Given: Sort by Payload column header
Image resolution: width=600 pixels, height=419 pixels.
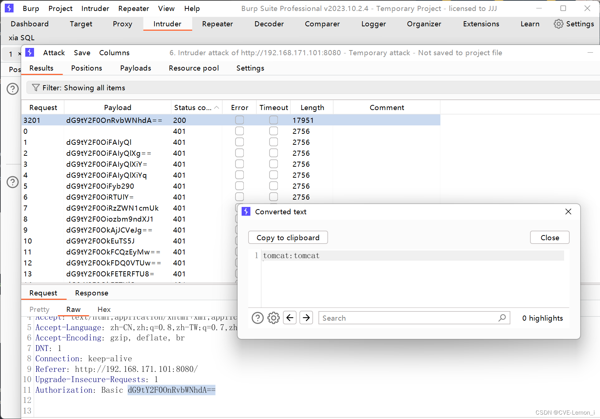Looking at the screenshot, I should coord(118,107).
